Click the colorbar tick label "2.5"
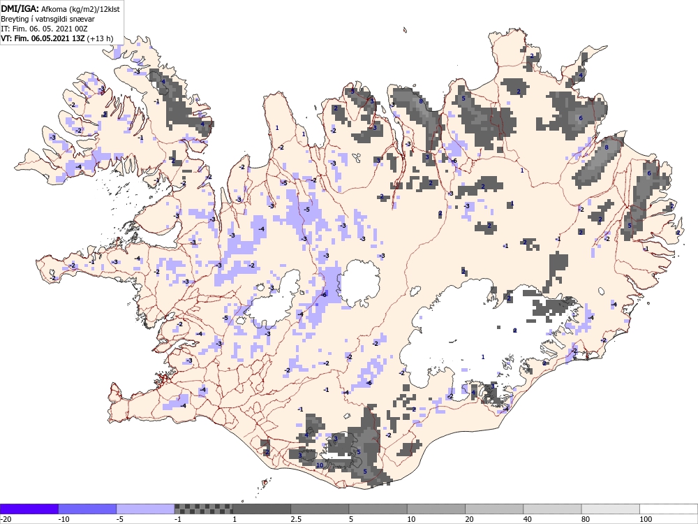The height and width of the screenshot is (524, 698). 296,519
